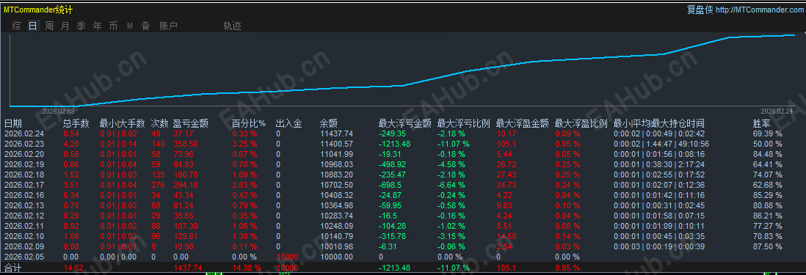806x275 pixels.
Task: Click balance value 11400.57
Action: [336, 144]
